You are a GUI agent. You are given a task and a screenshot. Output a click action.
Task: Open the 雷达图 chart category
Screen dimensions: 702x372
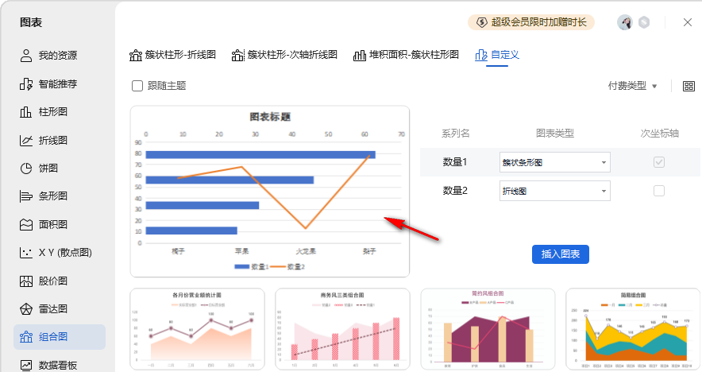(53, 308)
